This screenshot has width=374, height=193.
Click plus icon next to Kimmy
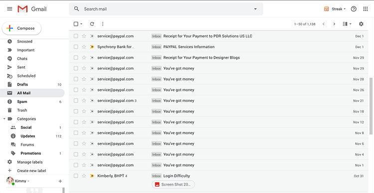pos(60,182)
